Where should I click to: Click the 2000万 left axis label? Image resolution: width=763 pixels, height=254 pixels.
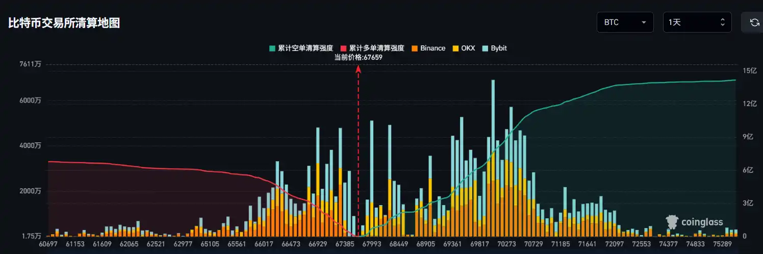pos(30,191)
